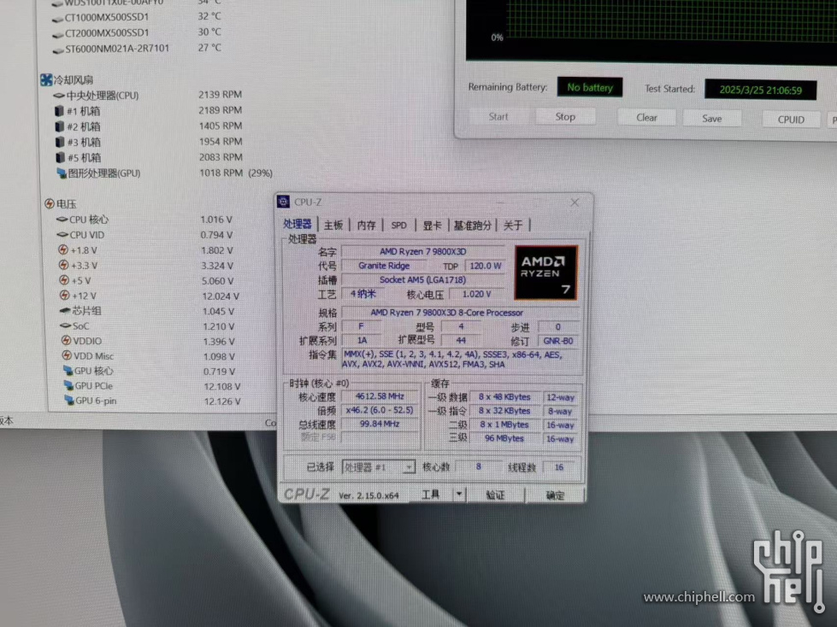
Task: Click the TDP value 120.0 W
Action: [x=486, y=266]
